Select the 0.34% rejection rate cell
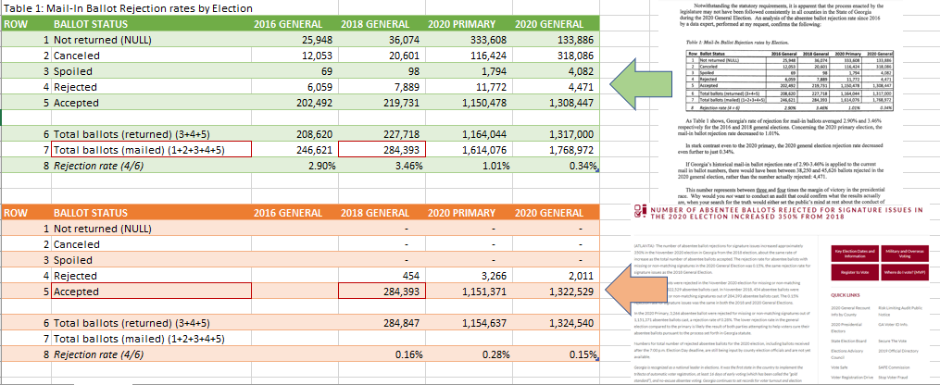The width and height of the screenshot is (940, 385). 556,166
